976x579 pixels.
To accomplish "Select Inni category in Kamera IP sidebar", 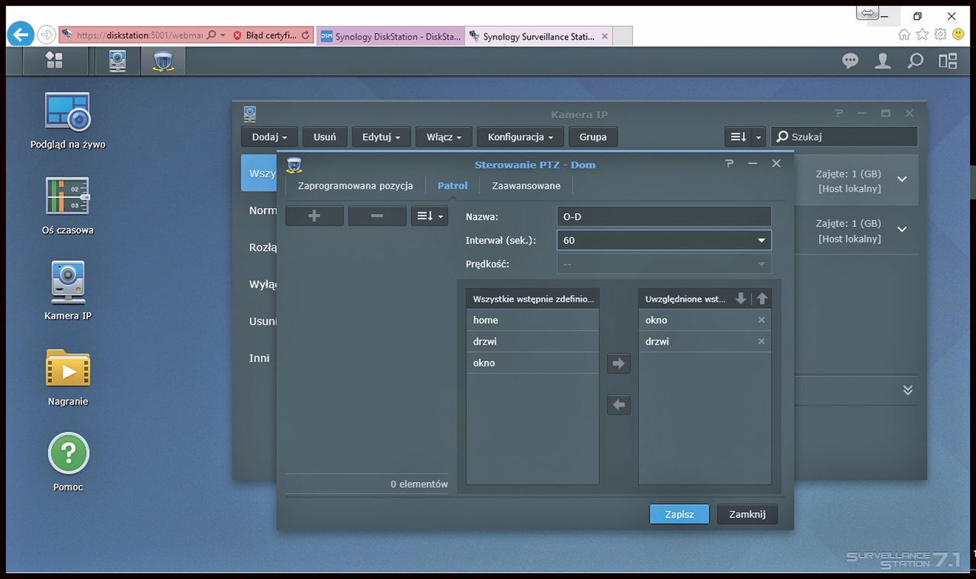I will [x=259, y=358].
